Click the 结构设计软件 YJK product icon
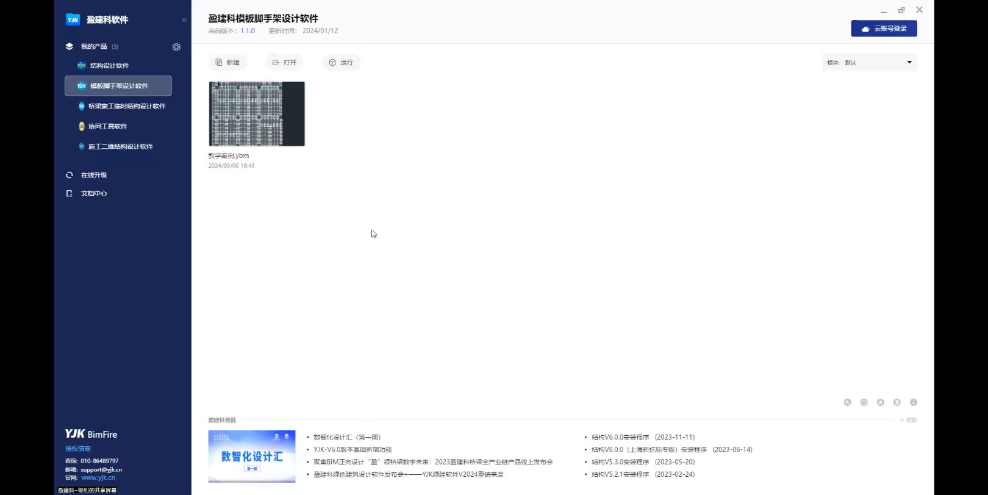The width and height of the screenshot is (988, 495). 82,66
